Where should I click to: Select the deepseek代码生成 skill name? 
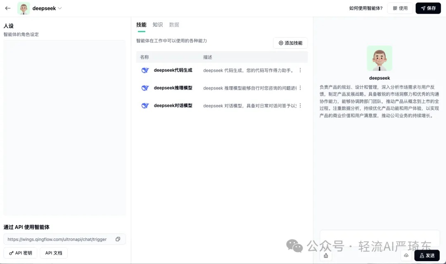(173, 70)
